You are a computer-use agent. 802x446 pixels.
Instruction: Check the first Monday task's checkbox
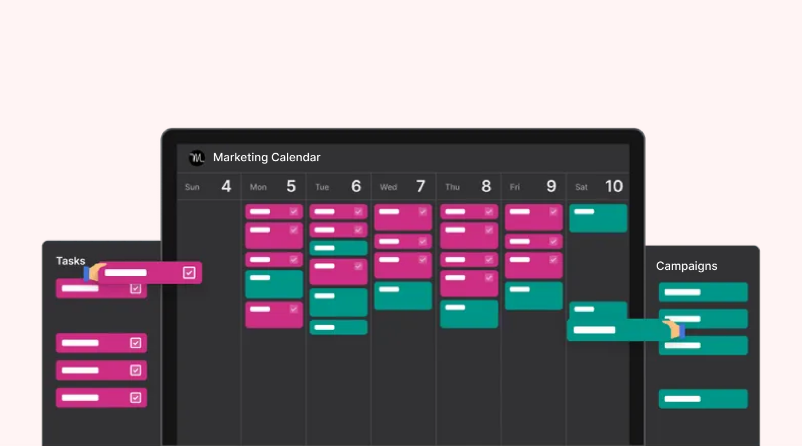294,212
